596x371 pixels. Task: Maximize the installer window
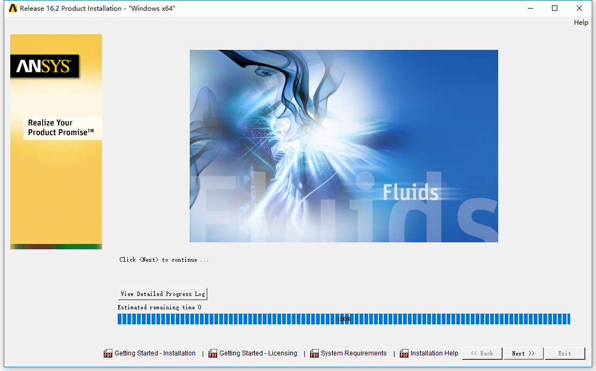(x=555, y=8)
